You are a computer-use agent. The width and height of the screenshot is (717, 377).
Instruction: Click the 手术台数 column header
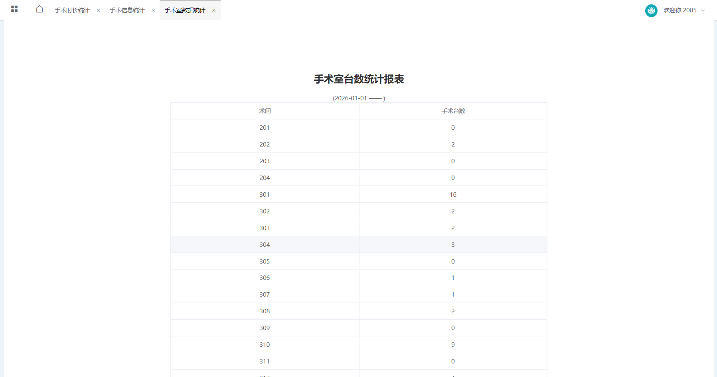pos(453,111)
